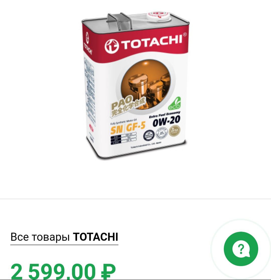The width and height of the screenshot is (271, 280).
Task: Click the orange pistons circle picture
Action: pyautogui.click(x=146, y=84)
